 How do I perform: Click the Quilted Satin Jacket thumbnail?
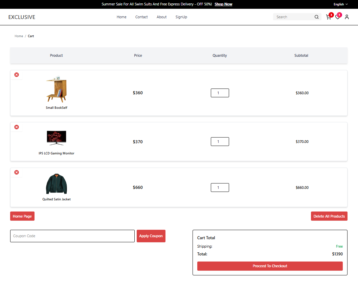pyautogui.click(x=57, y=184)
